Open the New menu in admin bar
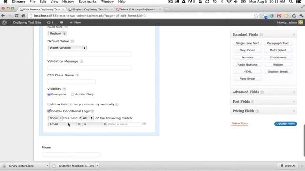Screen dimensions: 305x171 click(75, 22)
